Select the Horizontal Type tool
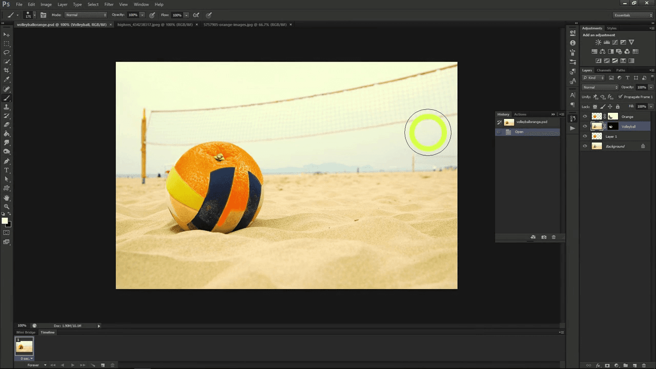Screen dimensions: 656x369 click(x=7, y=170)
